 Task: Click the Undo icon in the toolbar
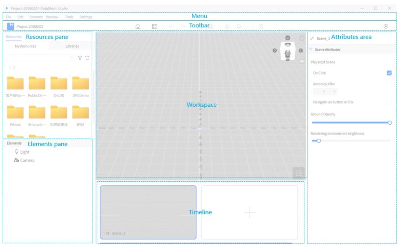coord(171,25)
